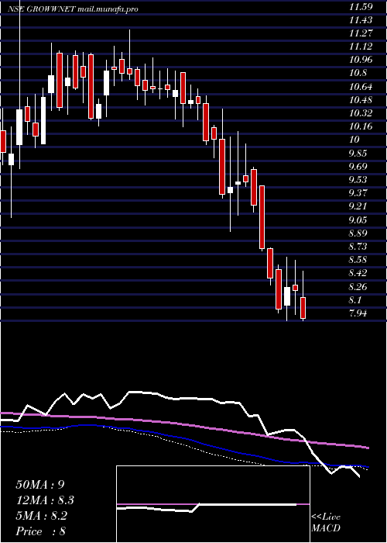387x543 pixels.
Task: Click the 50MA : 9 readout
Action: pyautogui.click(x=39, y=485)
